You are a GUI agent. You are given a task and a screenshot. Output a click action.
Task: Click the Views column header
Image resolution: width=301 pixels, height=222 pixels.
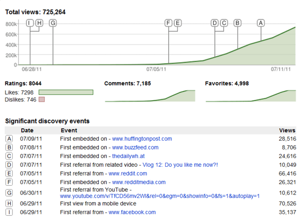tap(287, 130)
